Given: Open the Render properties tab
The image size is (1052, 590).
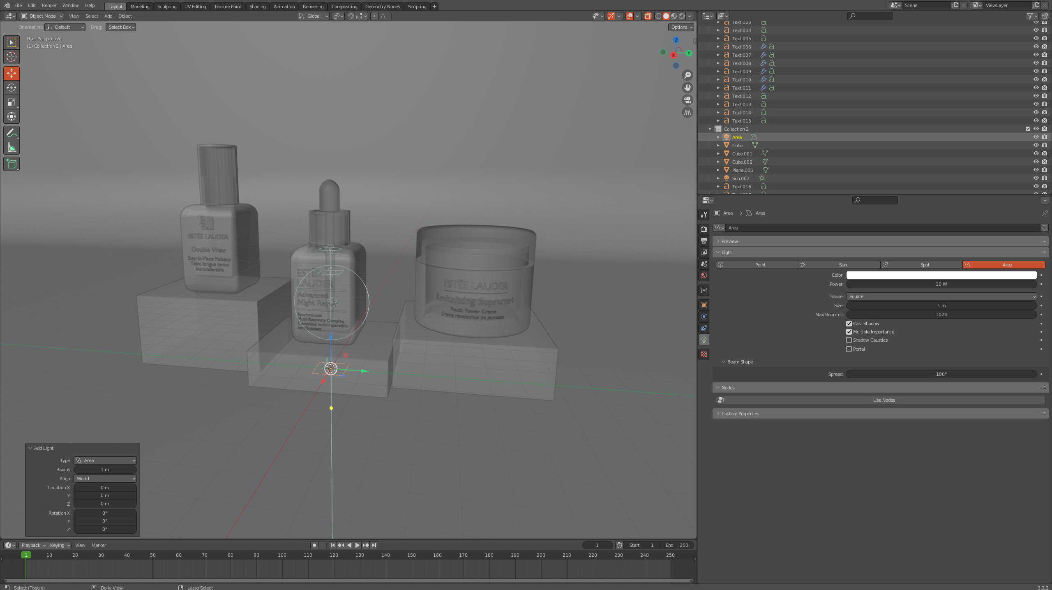Looking at the screenshot, I should [x=704, y=229].
